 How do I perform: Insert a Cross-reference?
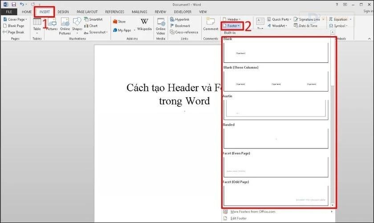(184, 32)
